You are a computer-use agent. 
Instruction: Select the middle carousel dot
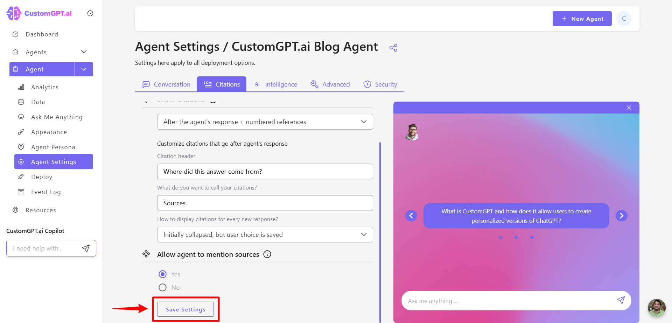click(516, 238)
